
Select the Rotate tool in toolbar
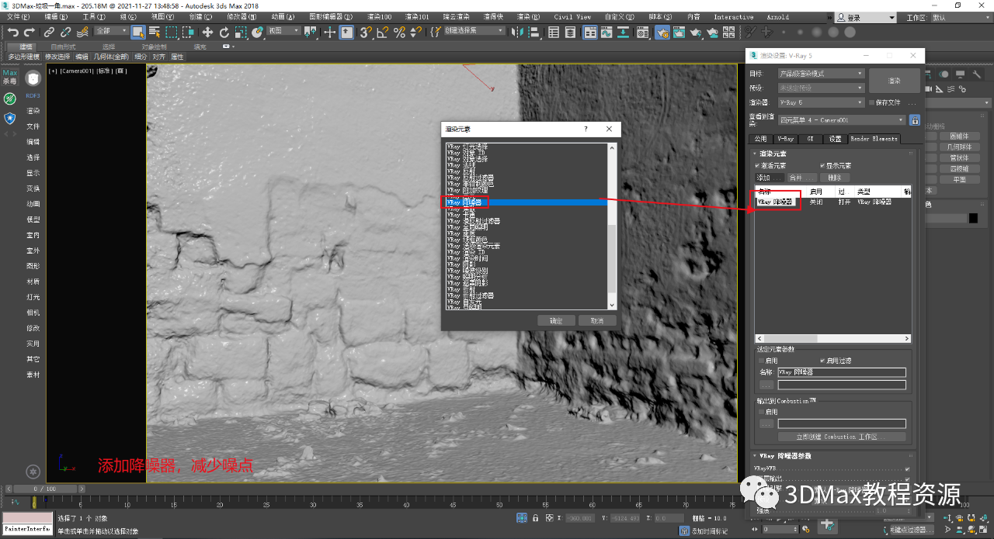click(x=224, y=32)
